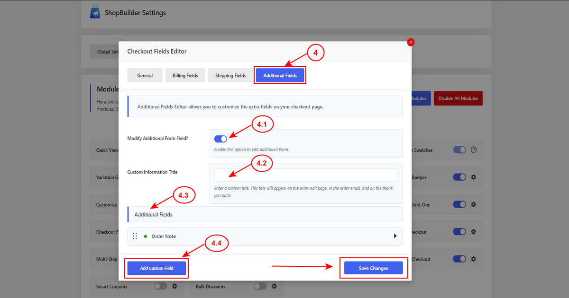Click the Additional Fields Editor info notice
This screenshot has height=298, width=569.
265,106
